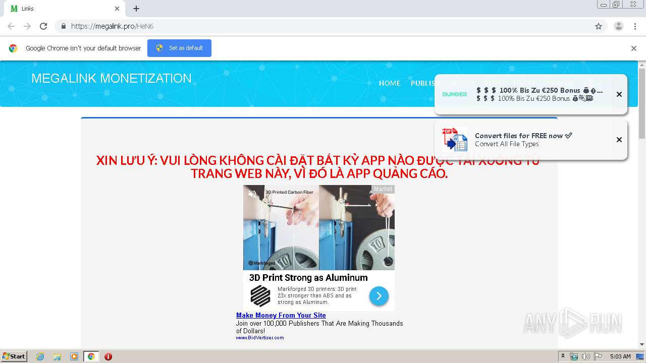Click the volume speaker tray icon
The image size is (646, 363).
(585, 356)
